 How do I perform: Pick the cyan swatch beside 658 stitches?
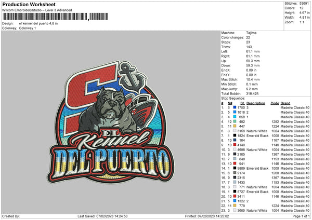click(235, 117)
